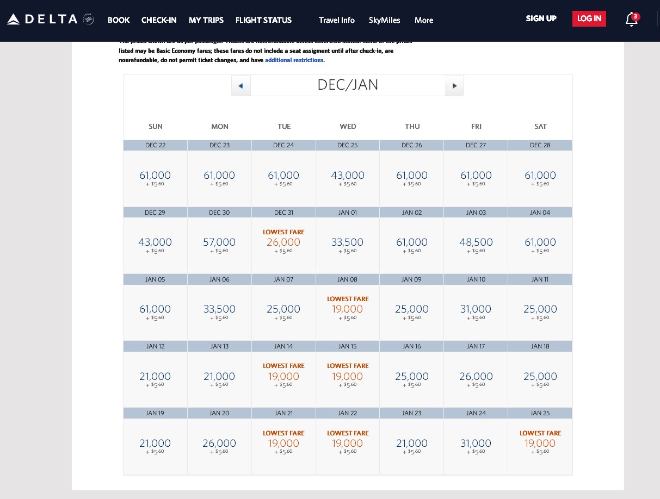Choose the 19,000 fare on Jan 14
Viewport: 660px width, 499px height.
pyautogui.click(x=283, y=376)
